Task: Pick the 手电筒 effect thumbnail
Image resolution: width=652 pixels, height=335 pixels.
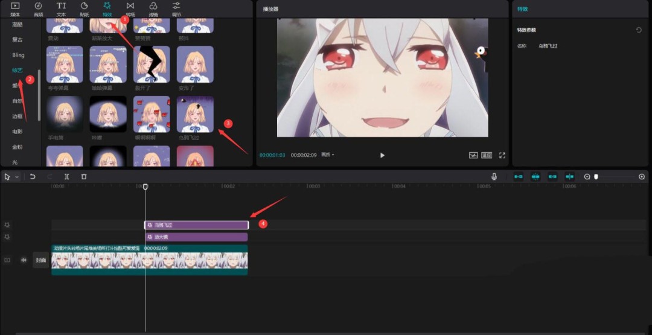Action: (65, 114)
